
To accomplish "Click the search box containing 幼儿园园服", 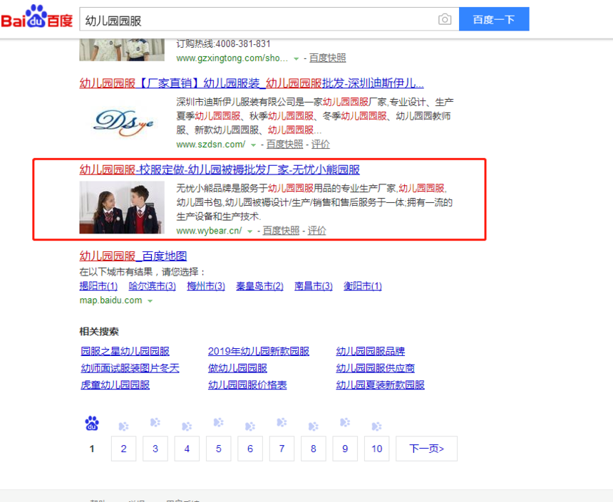I will (x=269, y=19).
